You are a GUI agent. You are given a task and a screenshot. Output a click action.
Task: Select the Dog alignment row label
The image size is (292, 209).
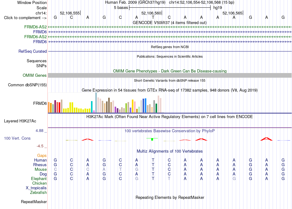click(43, 174)
